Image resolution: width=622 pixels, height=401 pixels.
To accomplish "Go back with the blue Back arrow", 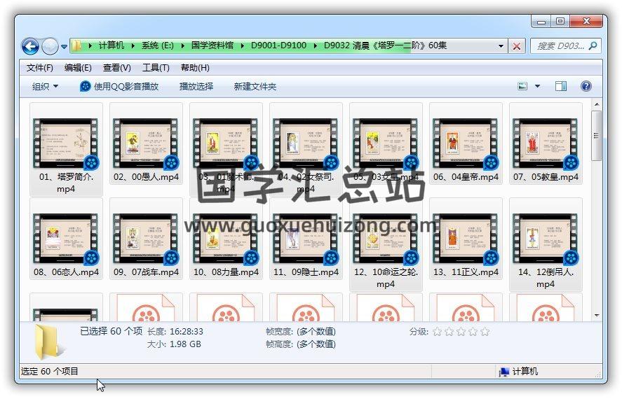I will pyautogui.click(x=30, y=46).
